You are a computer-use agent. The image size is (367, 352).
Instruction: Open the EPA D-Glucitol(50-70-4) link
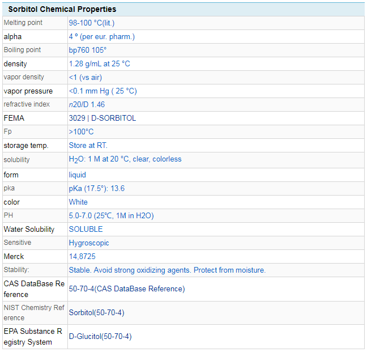coord(100,336)
